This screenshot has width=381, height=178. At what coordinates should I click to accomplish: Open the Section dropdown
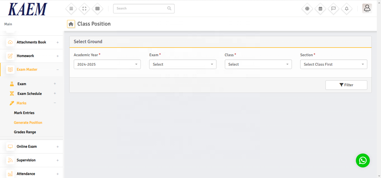click(x=333, y=64)
